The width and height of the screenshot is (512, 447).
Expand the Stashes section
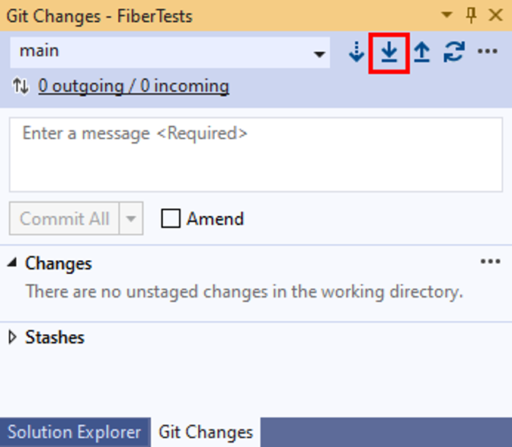click(x=13, y=337)
